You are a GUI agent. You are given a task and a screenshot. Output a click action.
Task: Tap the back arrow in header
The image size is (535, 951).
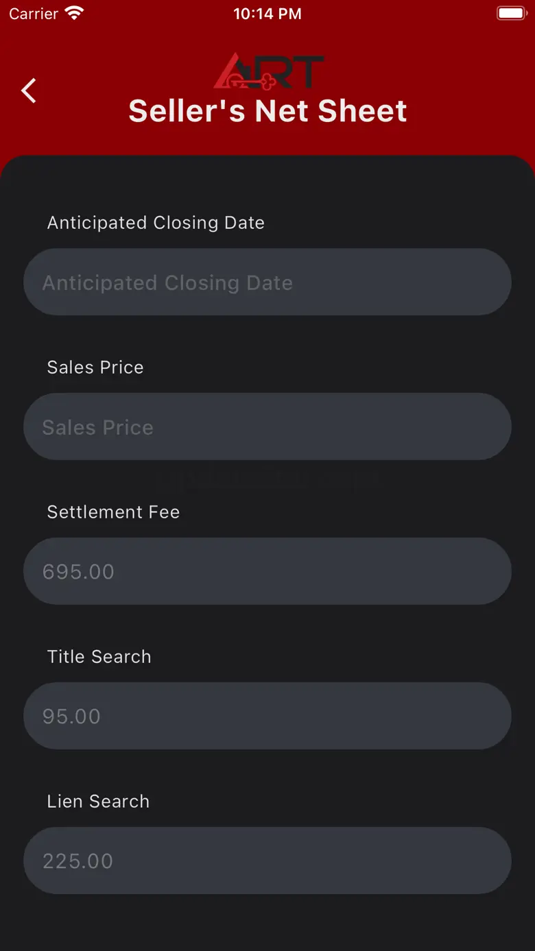pyautogui.click(x=28, y=91)
